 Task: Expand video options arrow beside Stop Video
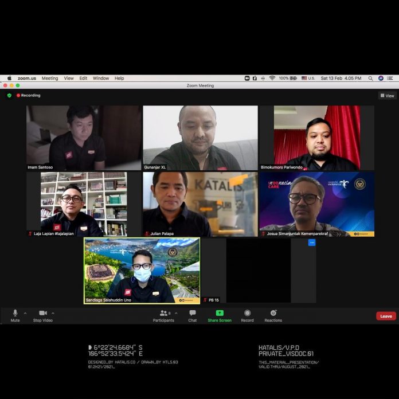pyautogui.click(x=53, y=313)
